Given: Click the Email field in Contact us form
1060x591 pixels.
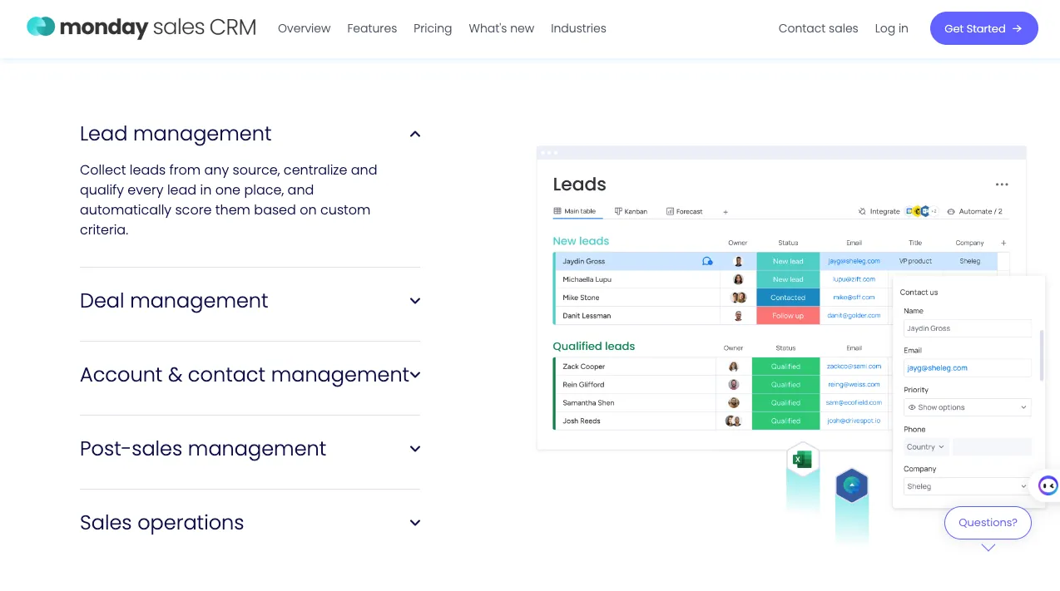Looking at the screenshot, I should 967,367.
